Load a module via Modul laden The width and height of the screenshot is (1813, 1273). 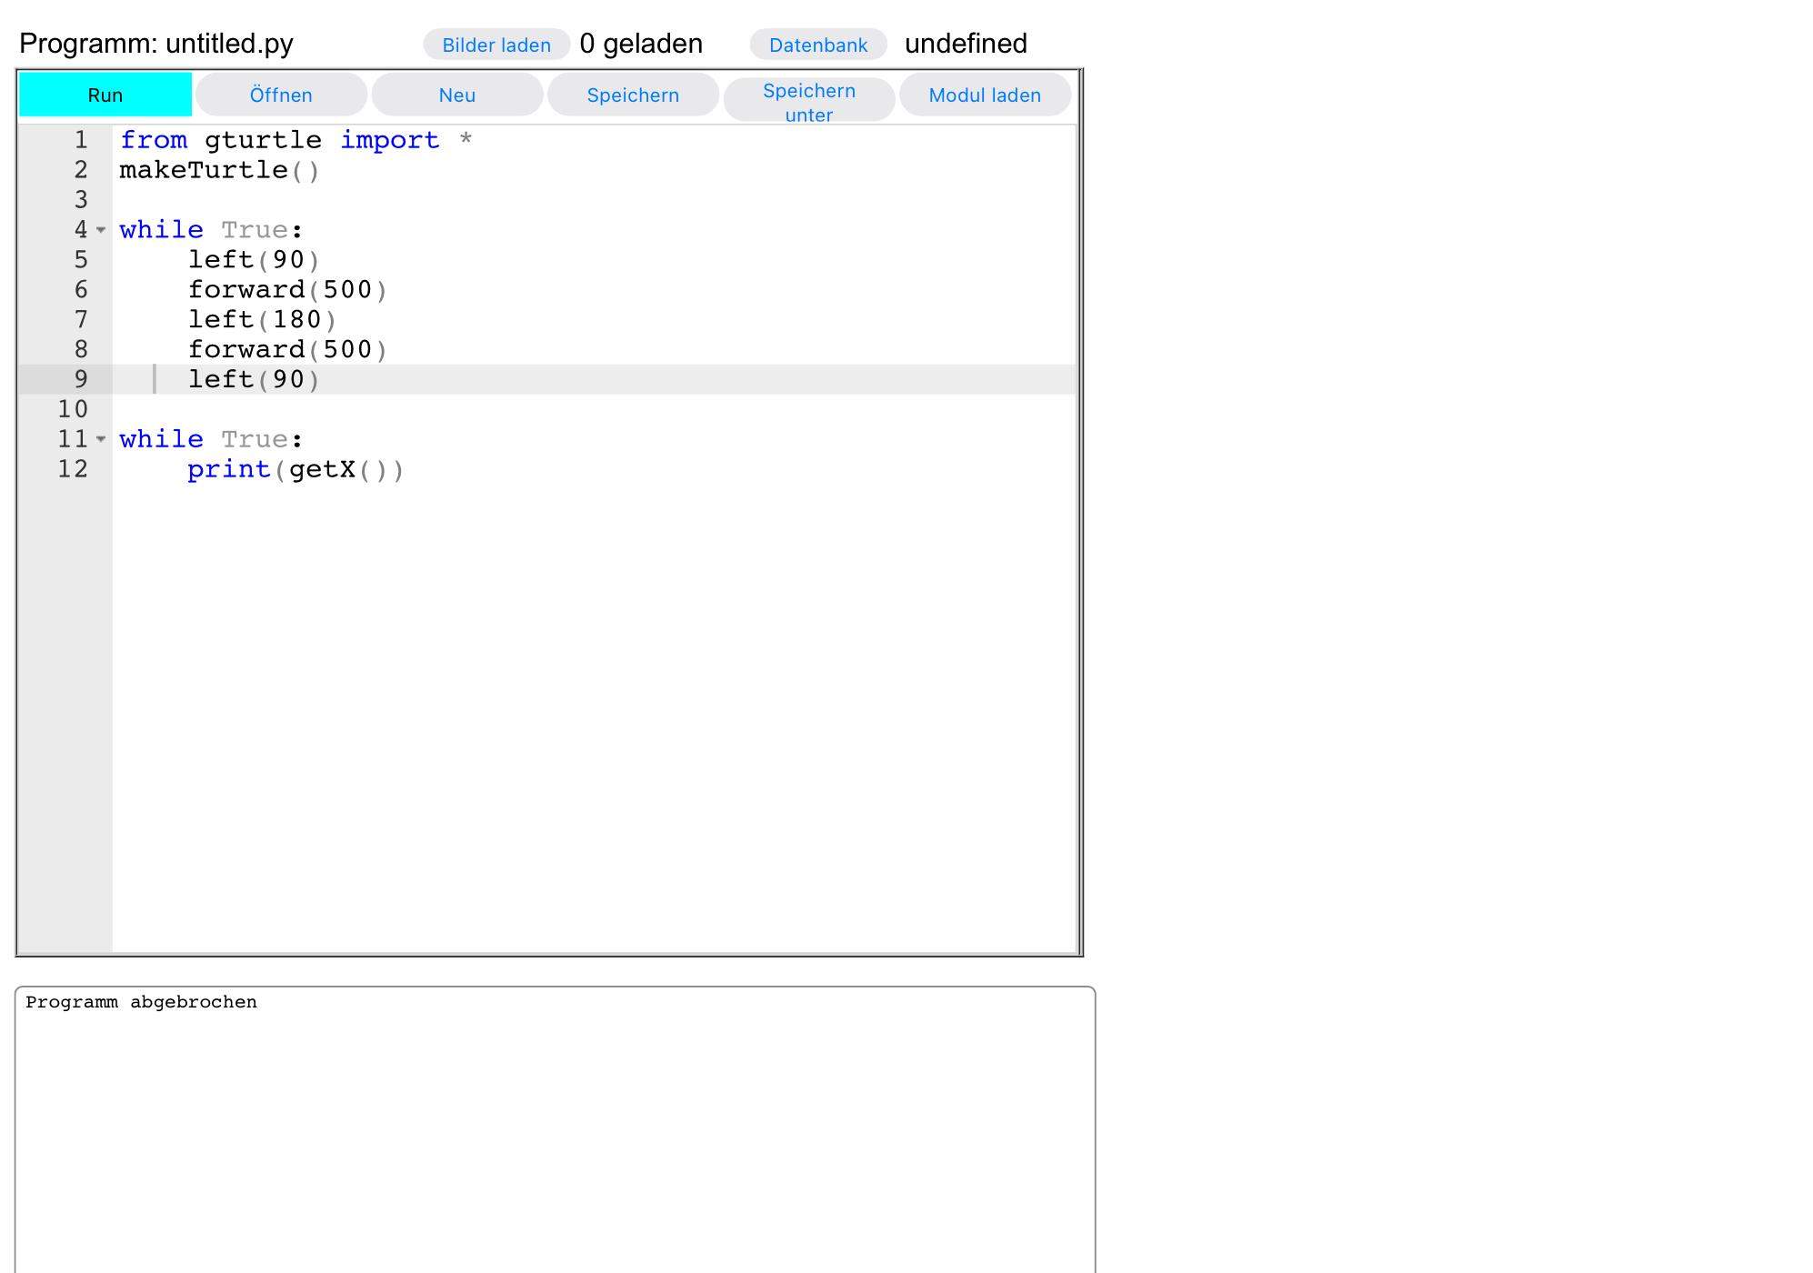[x=984, y=94]
